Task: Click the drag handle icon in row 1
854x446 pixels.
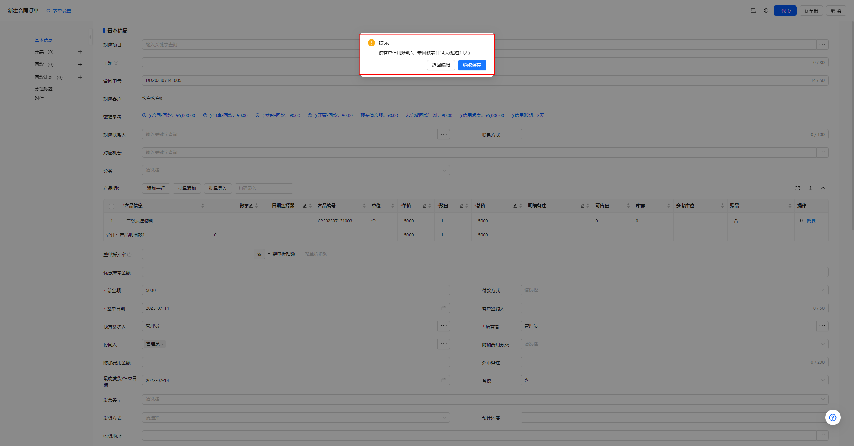Action: pos(801,221)
